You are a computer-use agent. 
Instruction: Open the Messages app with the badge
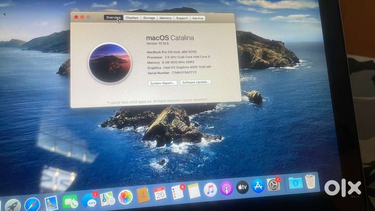89,201
